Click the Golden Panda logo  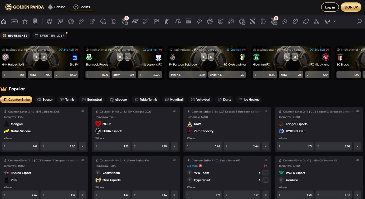[x=25, y=7]
